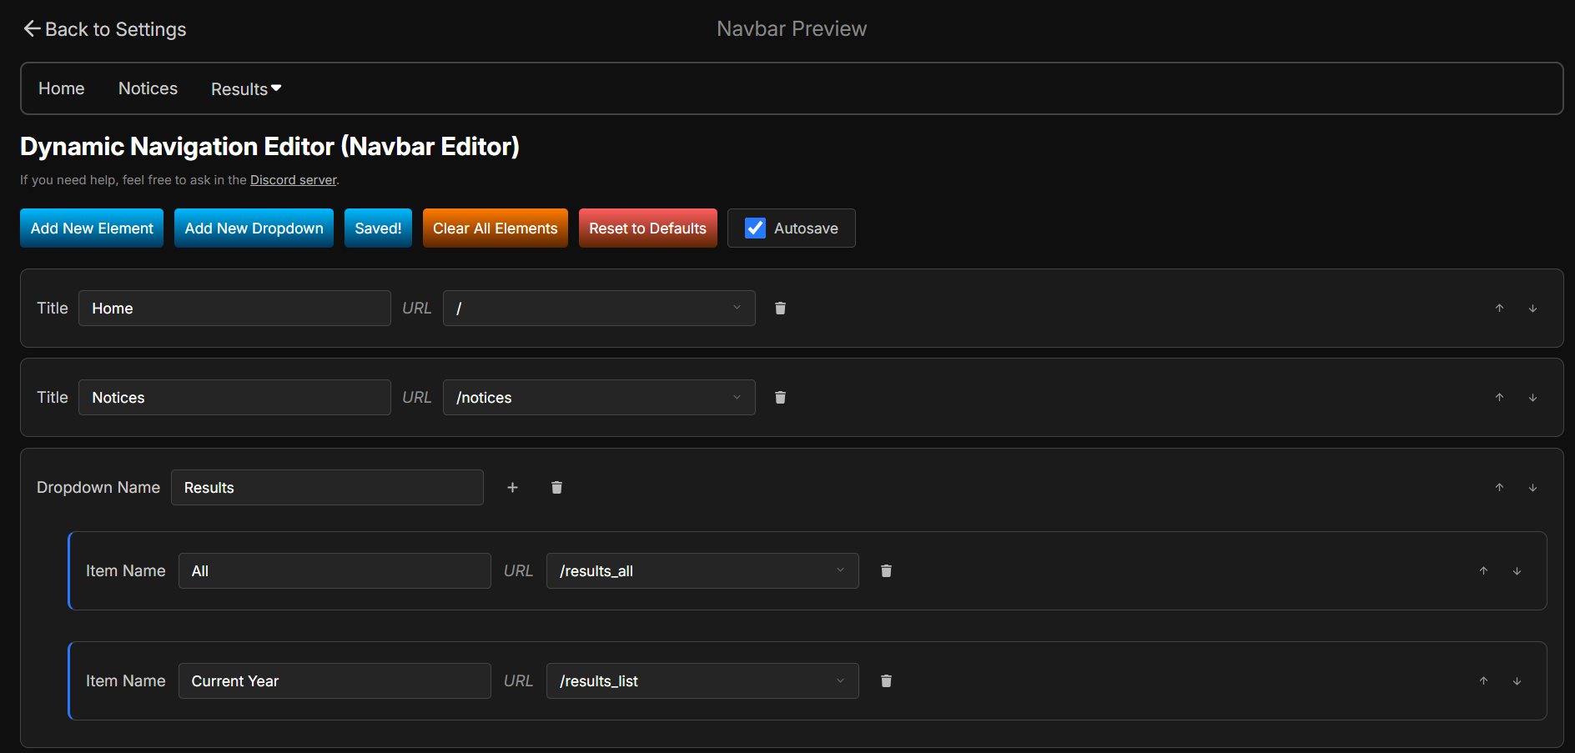Delete the Notices navigation element
Image resolution: width=1575 pixels, height=753 pixels.
(x=780, y=397)
